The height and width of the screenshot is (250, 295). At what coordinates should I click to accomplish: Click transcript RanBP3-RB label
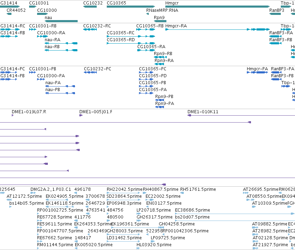[281, 40]
